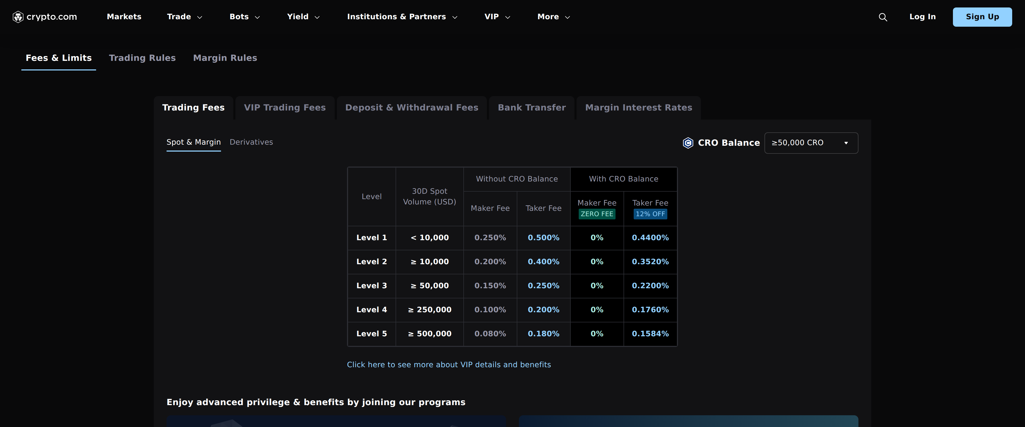Expand the VIP dropdown menu
Viewport: 1025px width, 427px height.
coord(497,17)
